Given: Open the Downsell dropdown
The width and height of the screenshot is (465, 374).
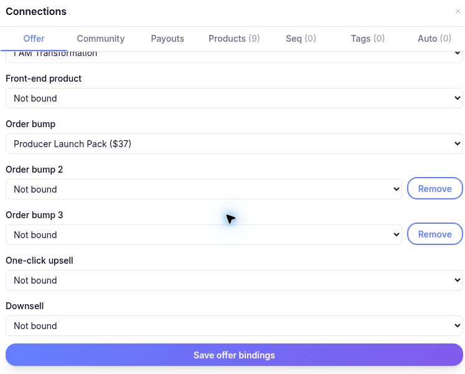Looking at the screenshot, I should point(234,325).
